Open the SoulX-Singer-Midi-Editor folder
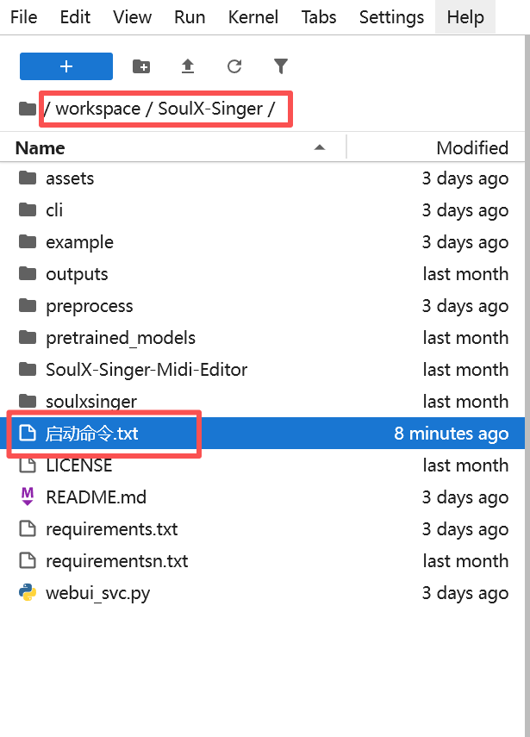This screenshot has width=530, height=737. [147, 370]
